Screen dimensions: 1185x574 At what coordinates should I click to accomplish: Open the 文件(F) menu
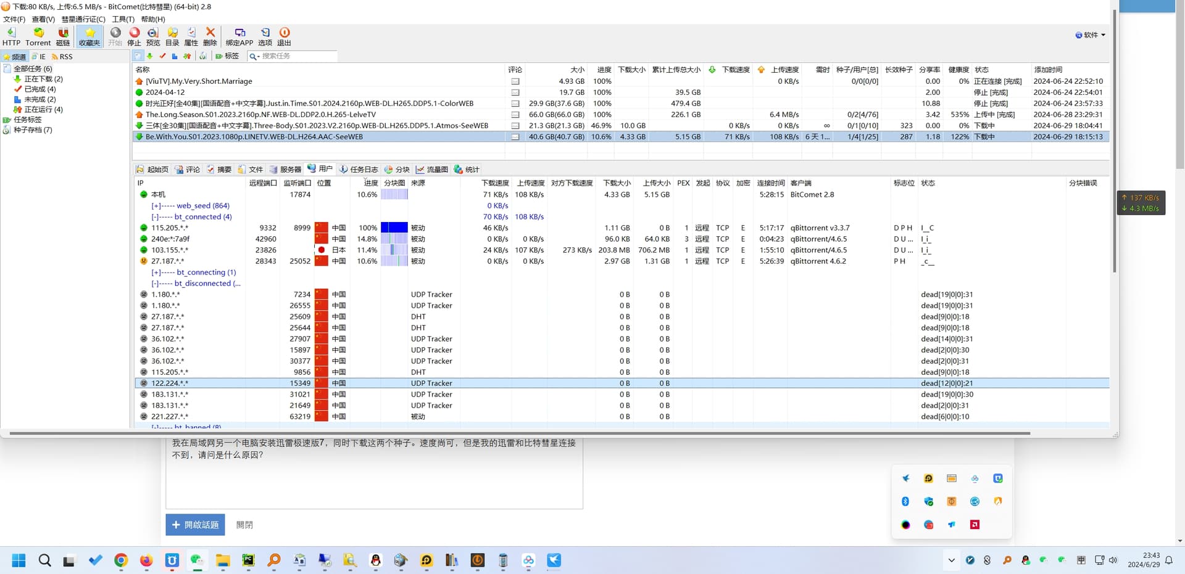pyautogui.click(x=14, y=19)
